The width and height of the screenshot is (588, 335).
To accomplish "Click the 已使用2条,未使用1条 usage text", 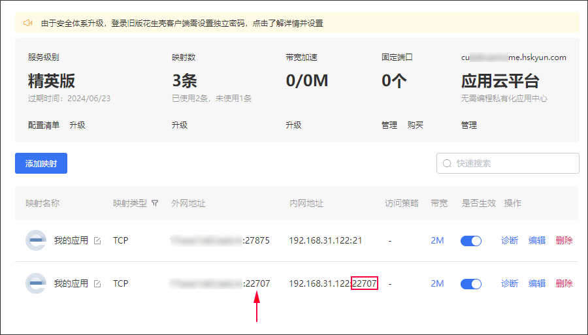I will coord(212,99).
